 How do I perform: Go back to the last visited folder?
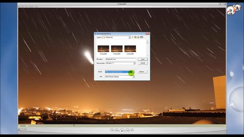[133, 37]
